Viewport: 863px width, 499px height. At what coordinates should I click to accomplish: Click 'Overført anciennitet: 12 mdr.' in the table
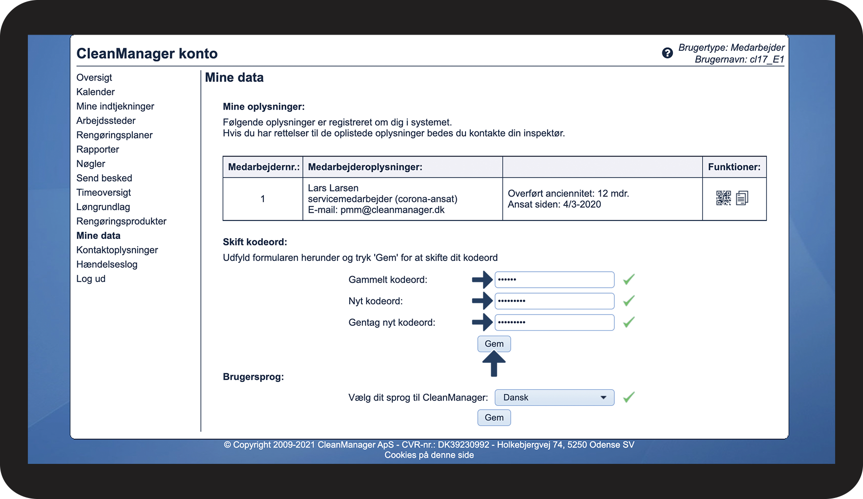568,194
